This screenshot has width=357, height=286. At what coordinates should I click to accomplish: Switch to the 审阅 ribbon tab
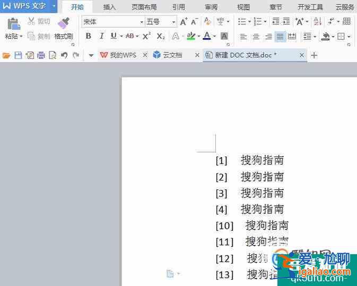[211, 7]
